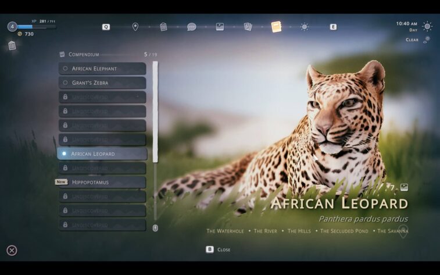This screenshot has height=275, width=440.
Task: Click radio circle beside African Elephant
Action: click(65, 69)
